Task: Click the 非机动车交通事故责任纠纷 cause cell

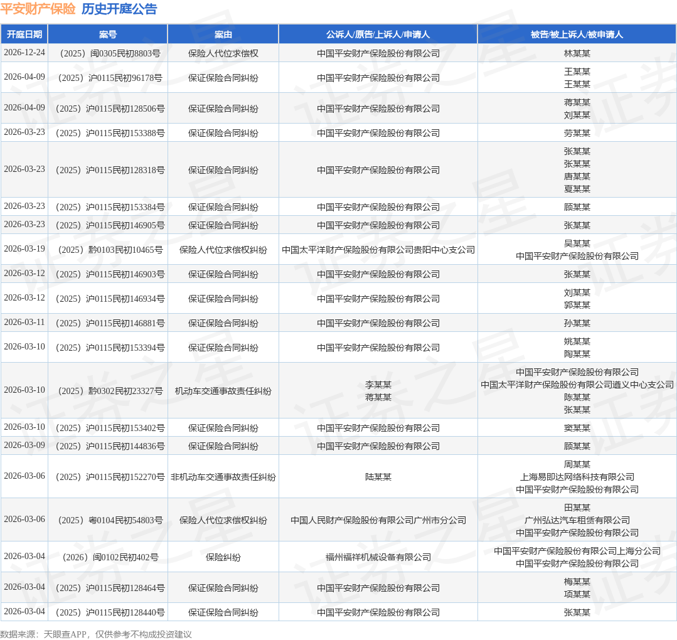Action: click(x=223, y=477)
